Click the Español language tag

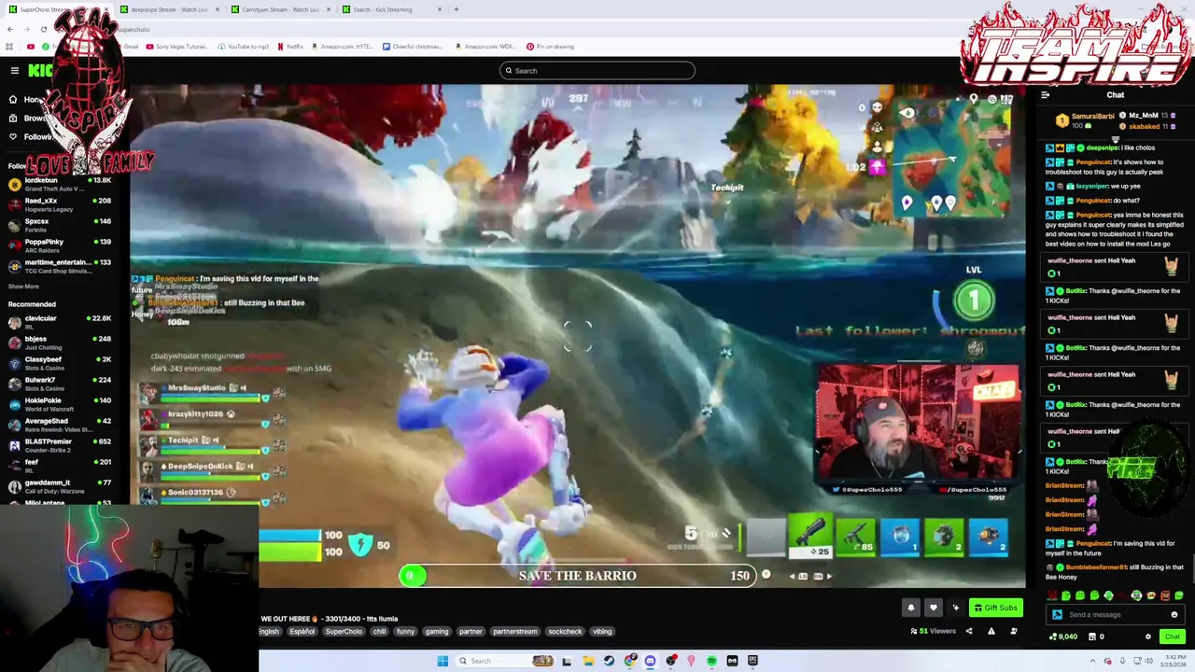click(302, 632)
